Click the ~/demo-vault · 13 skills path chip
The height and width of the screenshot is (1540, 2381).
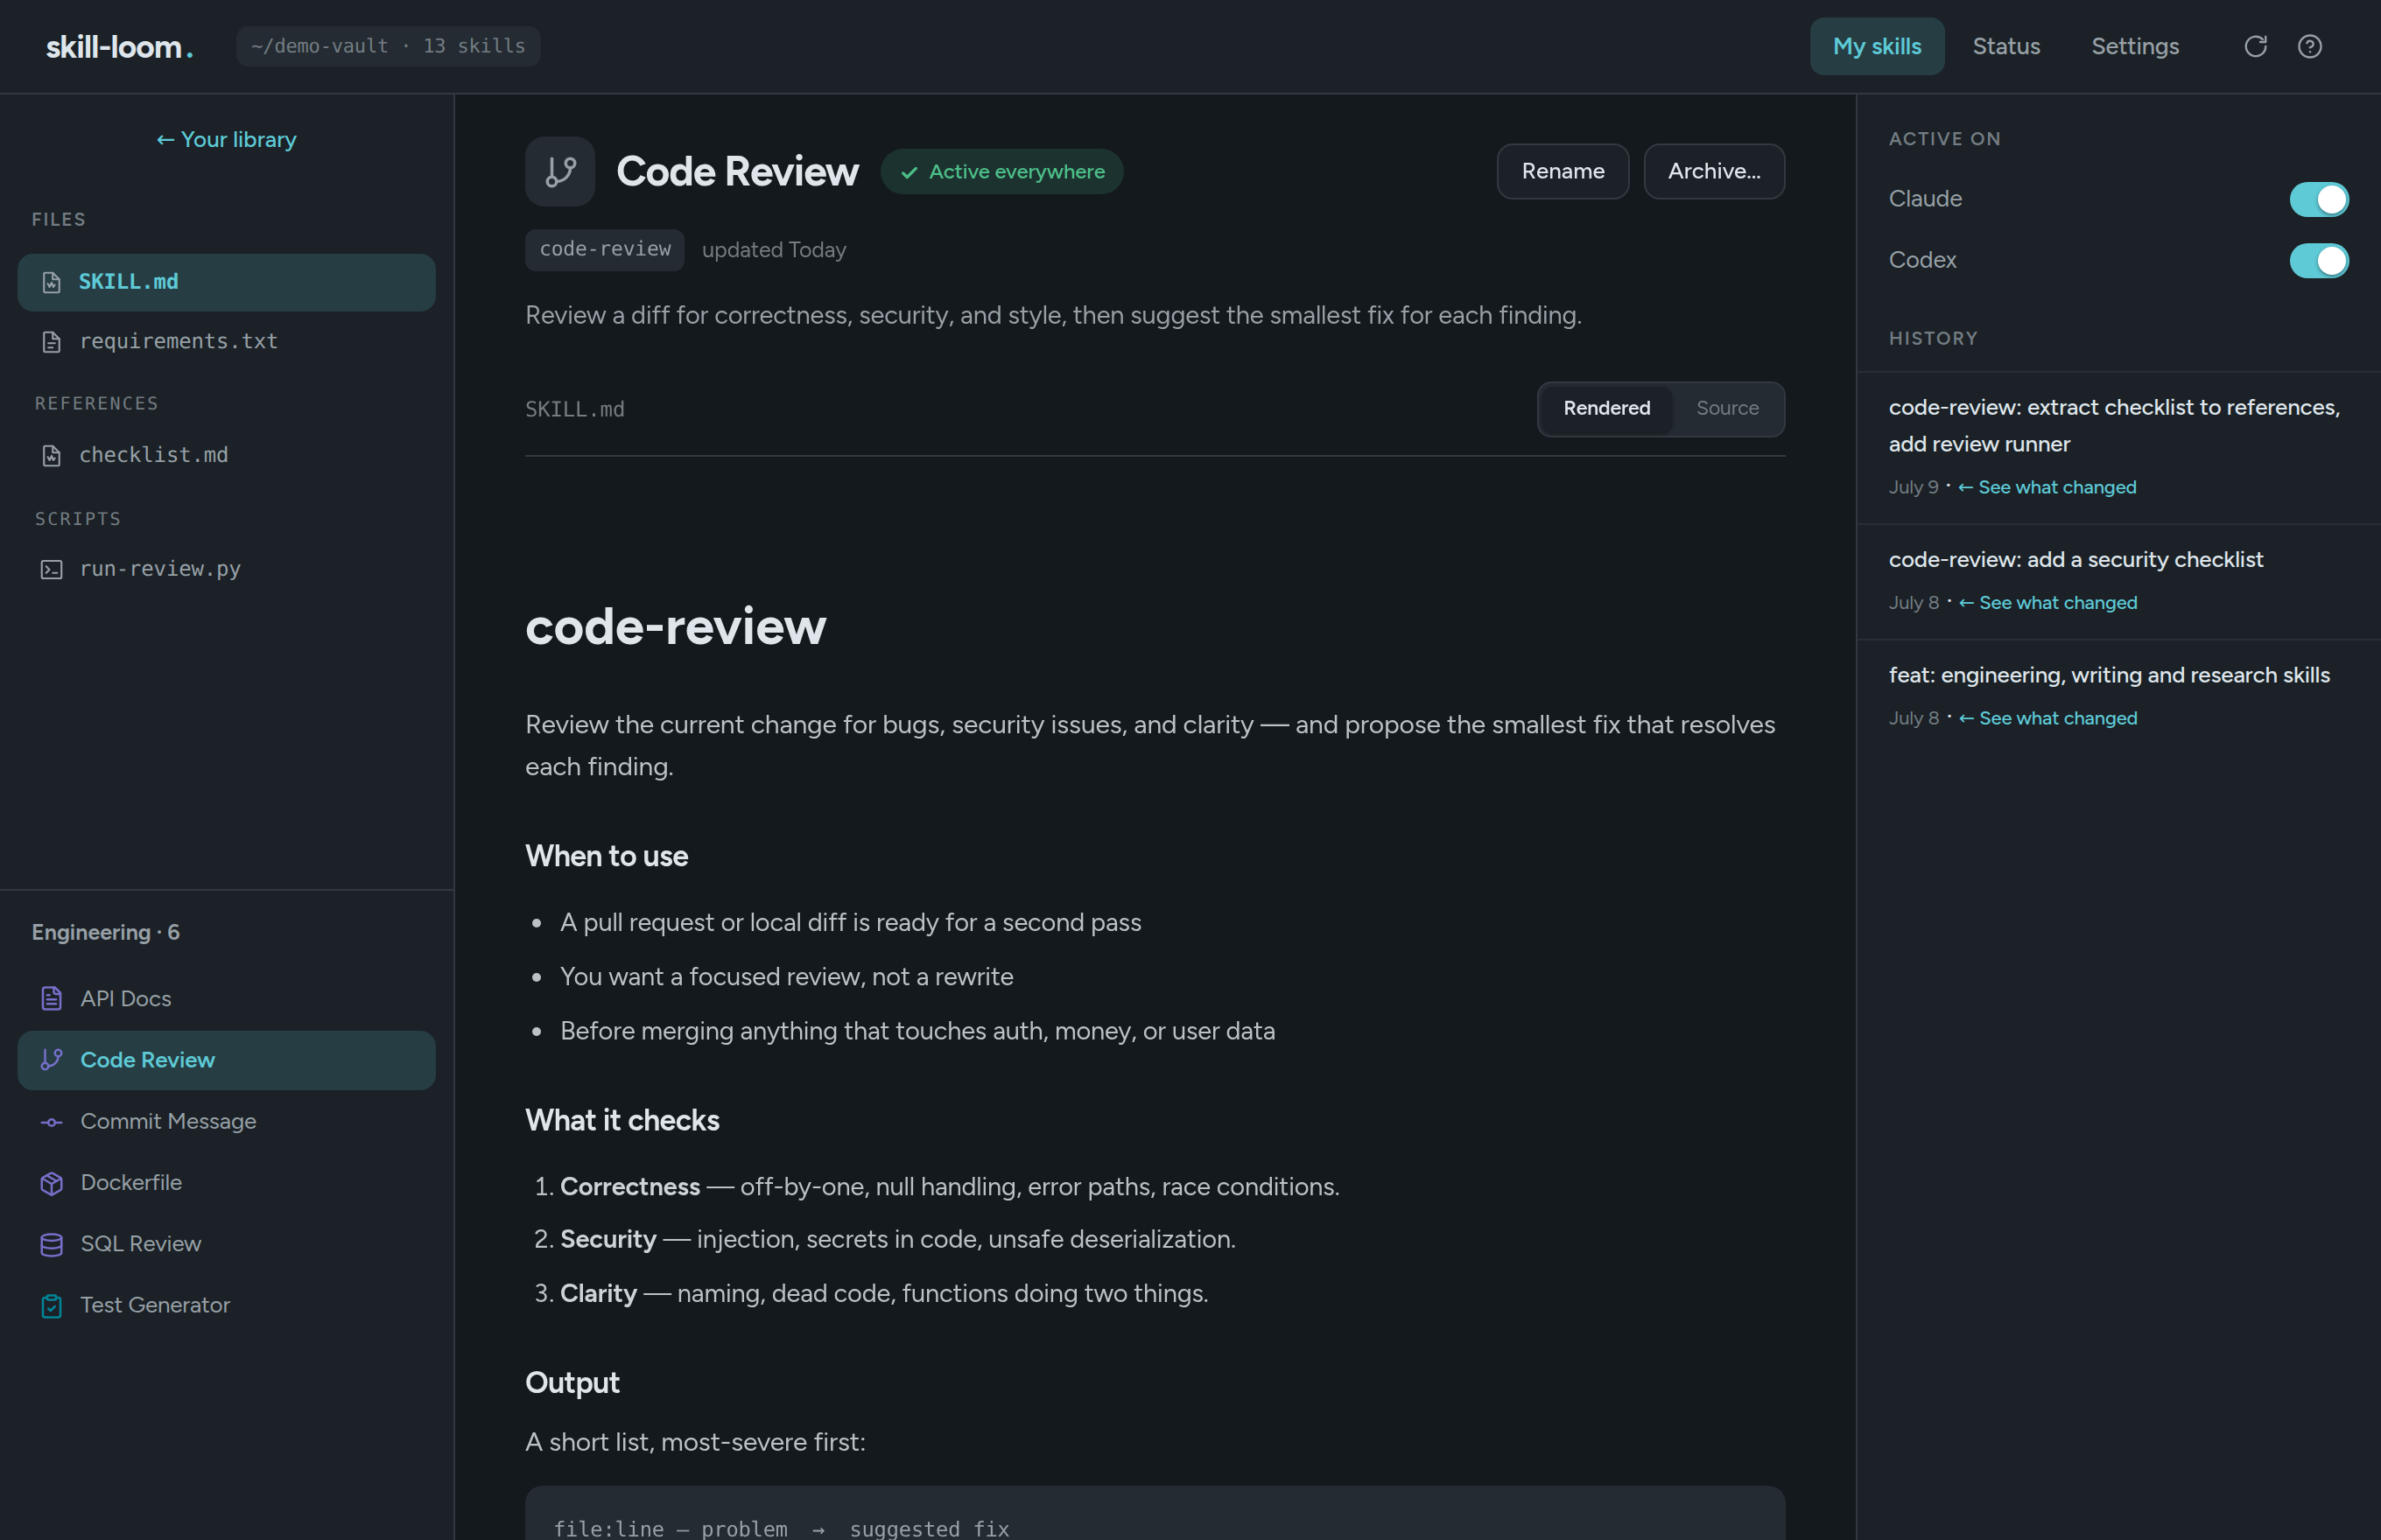[388, 46]
